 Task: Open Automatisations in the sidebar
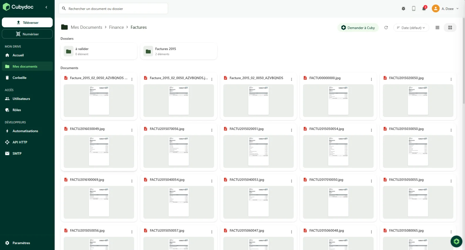[x=27, y=131]
